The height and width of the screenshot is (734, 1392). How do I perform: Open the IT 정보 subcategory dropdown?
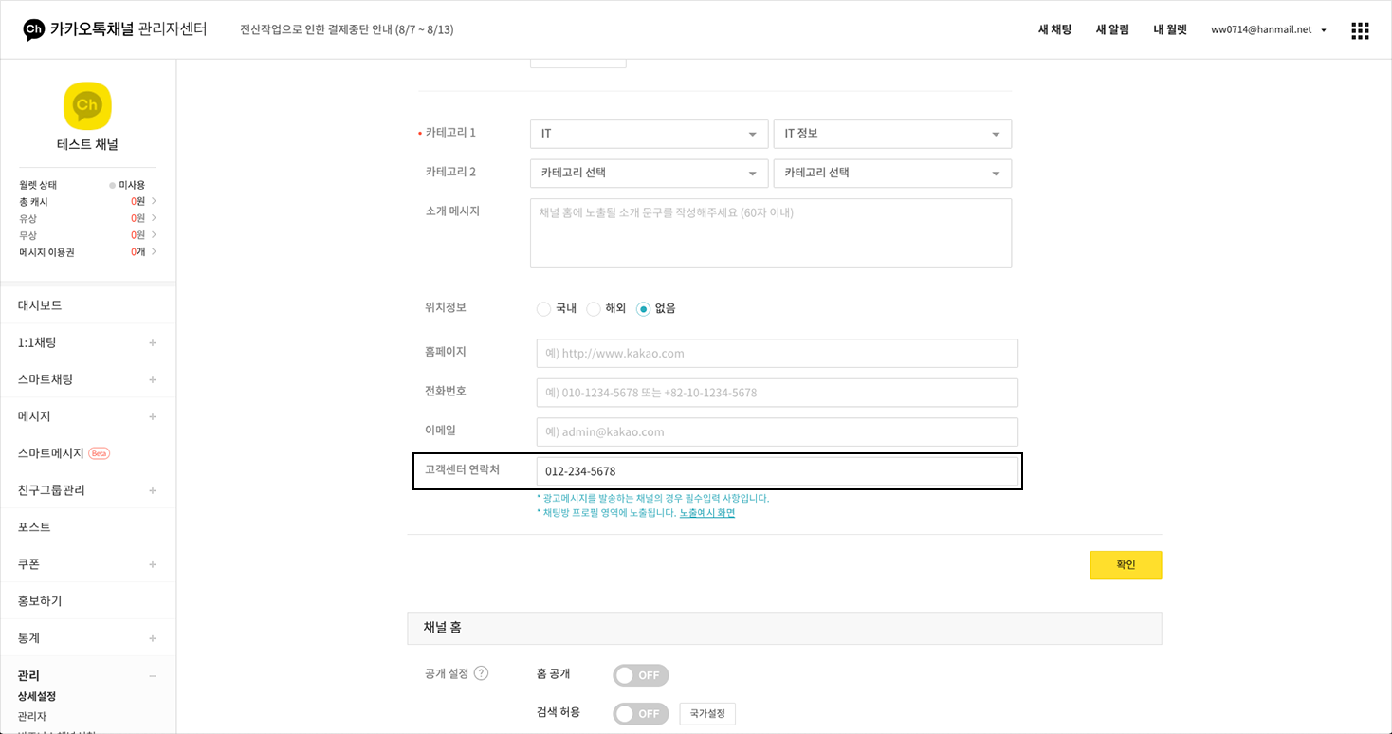pyautogui.click(x=892, y=134)
